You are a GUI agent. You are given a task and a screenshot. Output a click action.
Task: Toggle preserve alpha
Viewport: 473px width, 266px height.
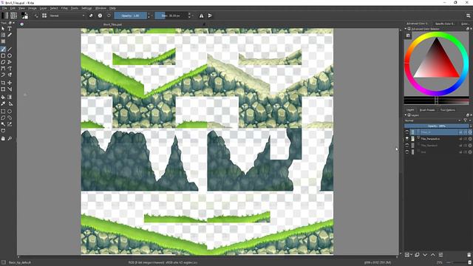tap(100, 16)
